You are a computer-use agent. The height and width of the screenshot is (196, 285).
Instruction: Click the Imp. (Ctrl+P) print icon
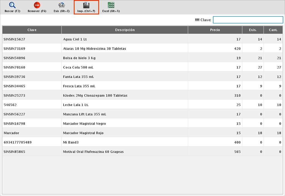coord(86,5)
